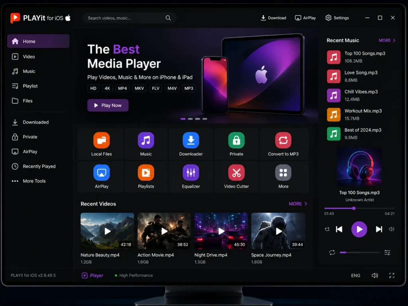Select the second banner carousel dot
Viewport: 408px width, 306px height.
tap(190, 119)
